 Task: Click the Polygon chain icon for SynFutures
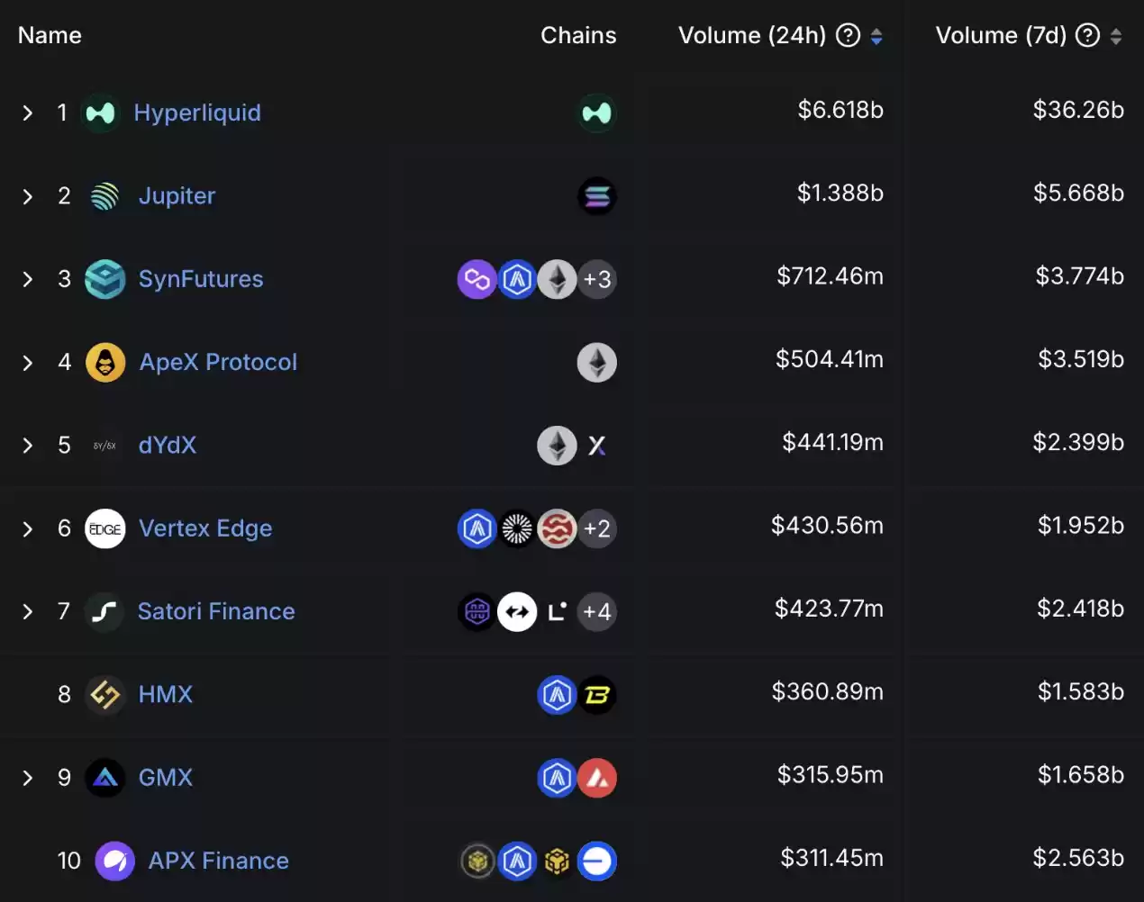[x=477, y=280]
